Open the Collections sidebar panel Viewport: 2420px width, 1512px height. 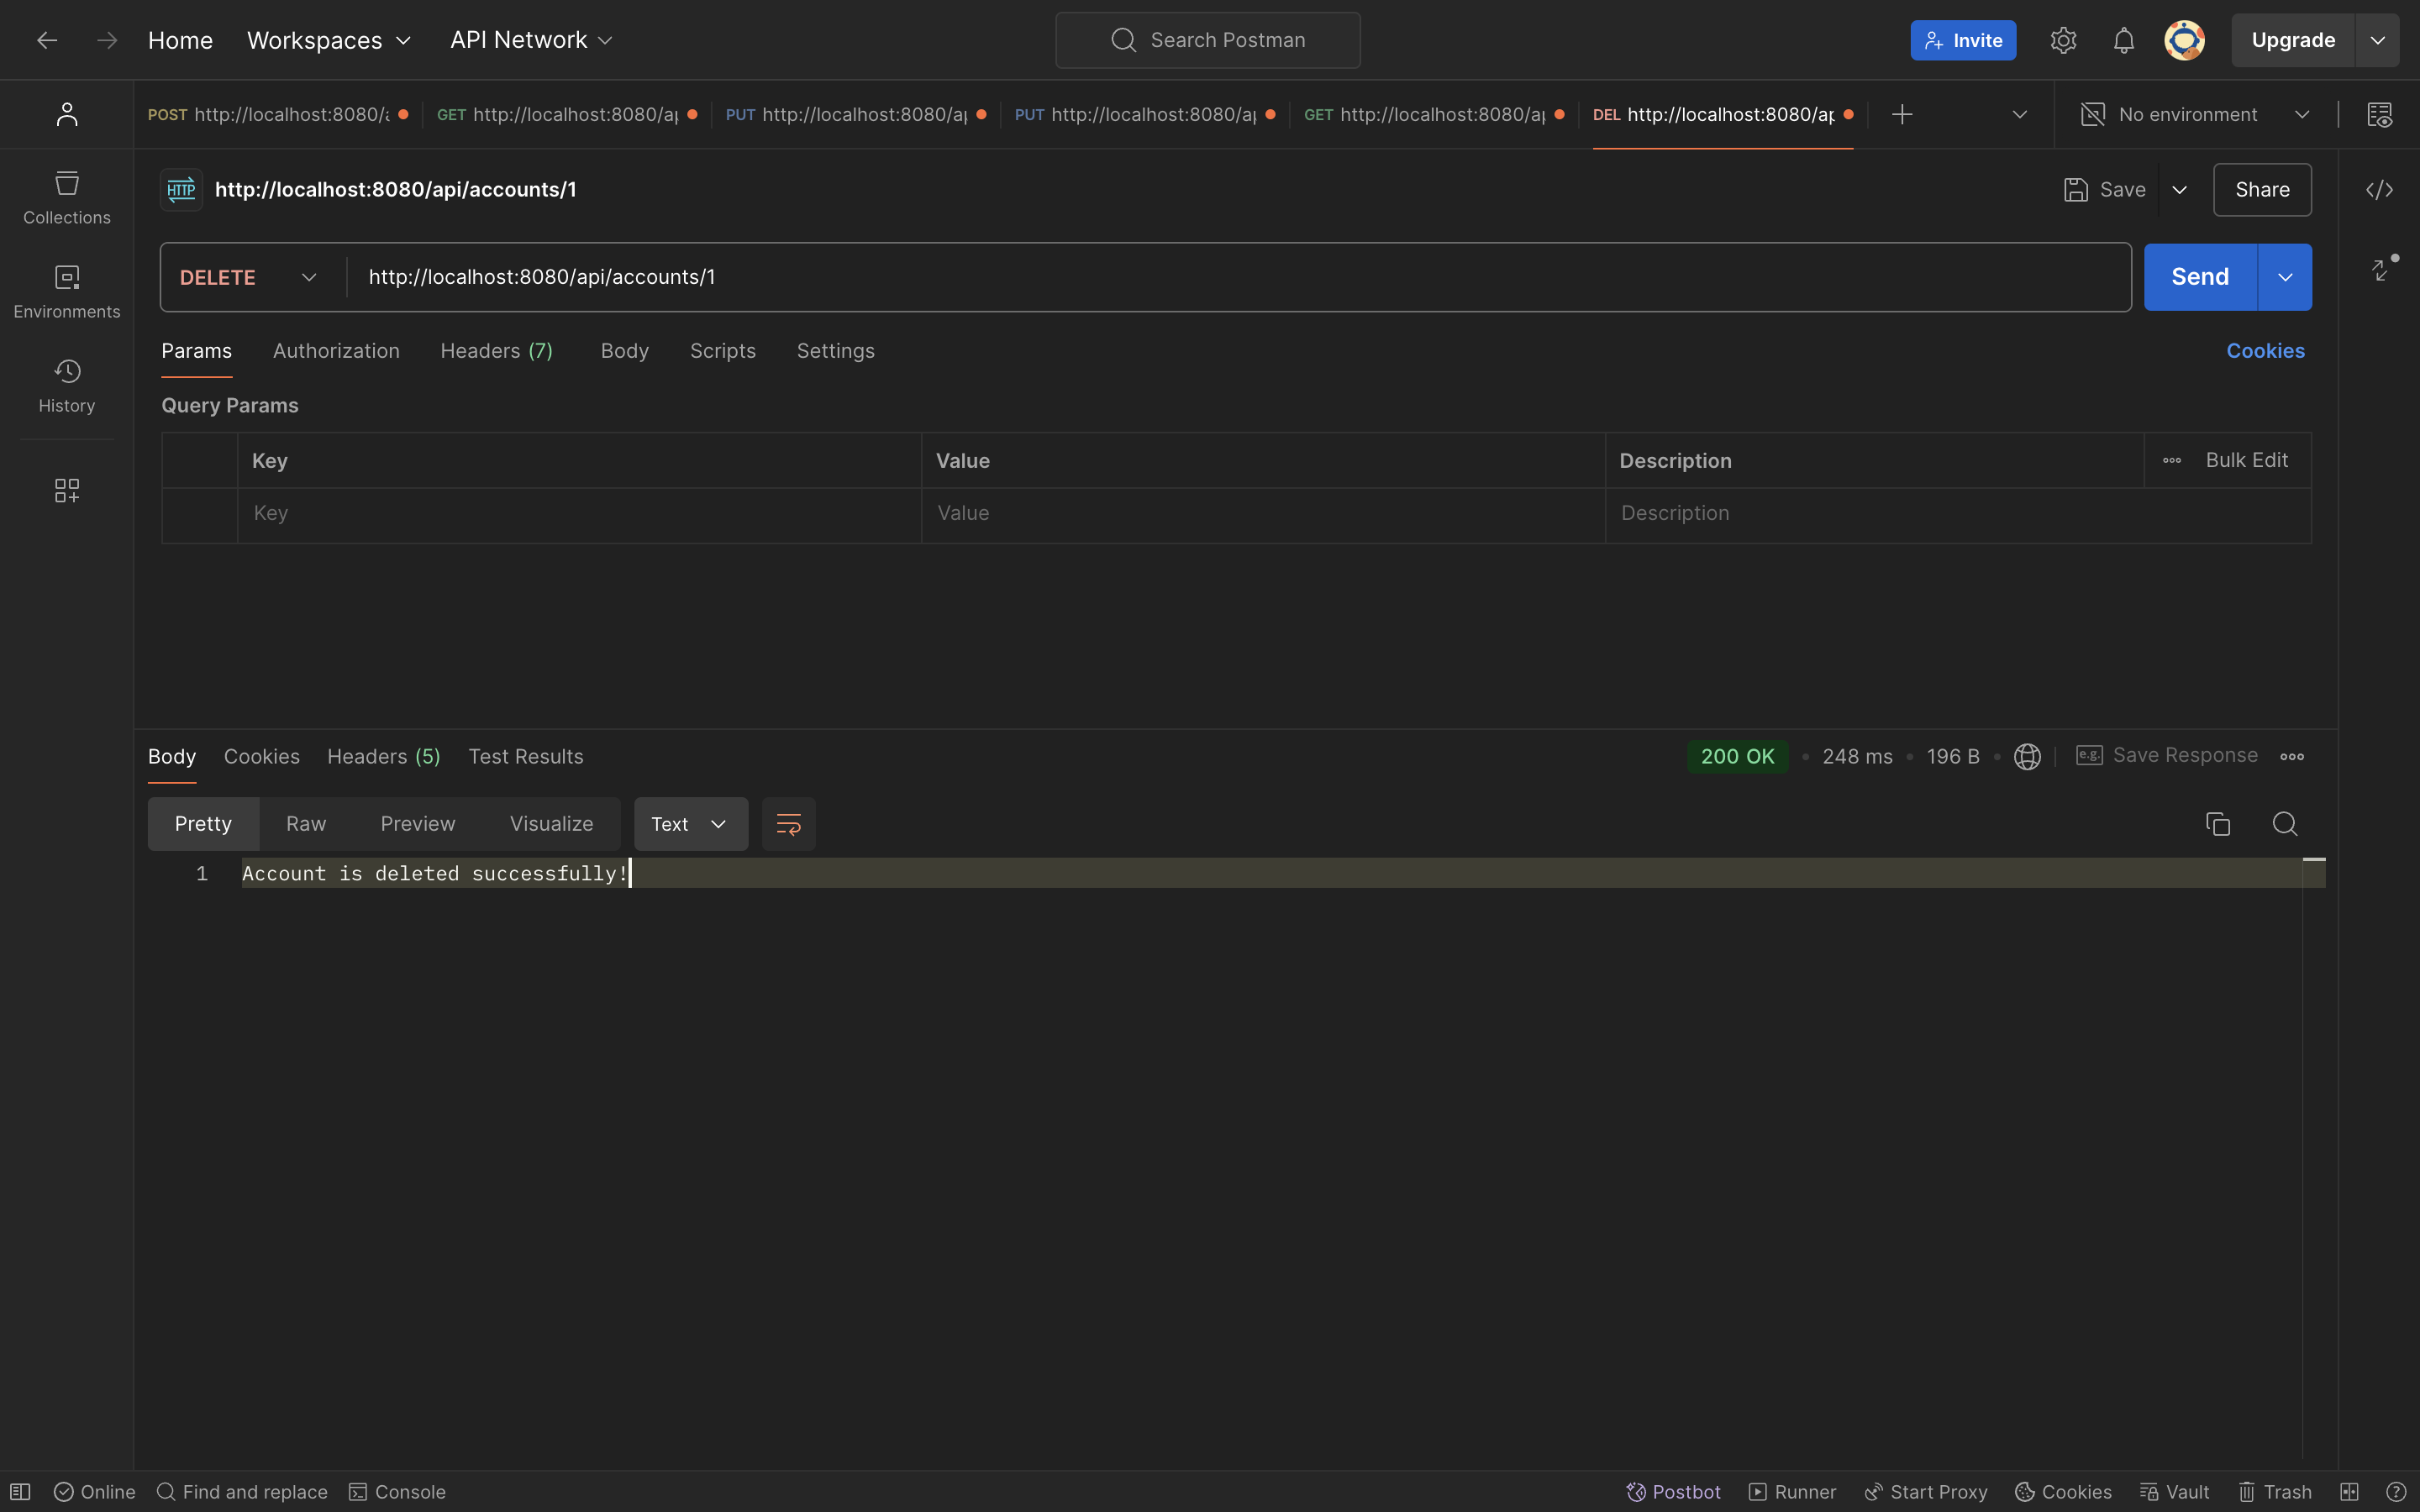pyautogui.click(x=67, y=197)
